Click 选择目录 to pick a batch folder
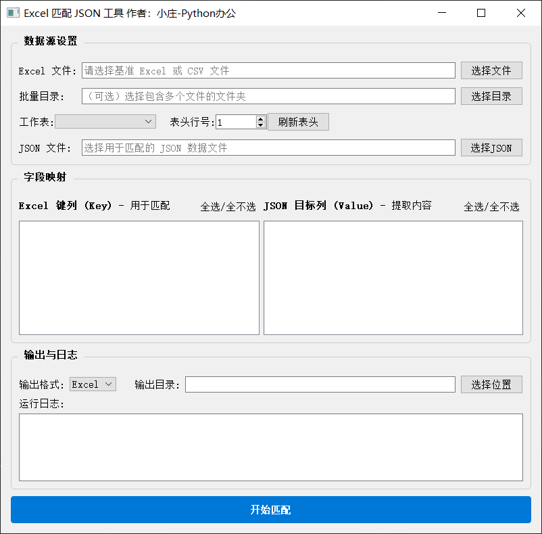The image size is (542, 534). (x=491, y=95)
